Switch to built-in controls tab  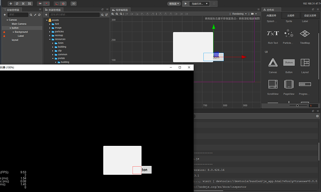271,15
